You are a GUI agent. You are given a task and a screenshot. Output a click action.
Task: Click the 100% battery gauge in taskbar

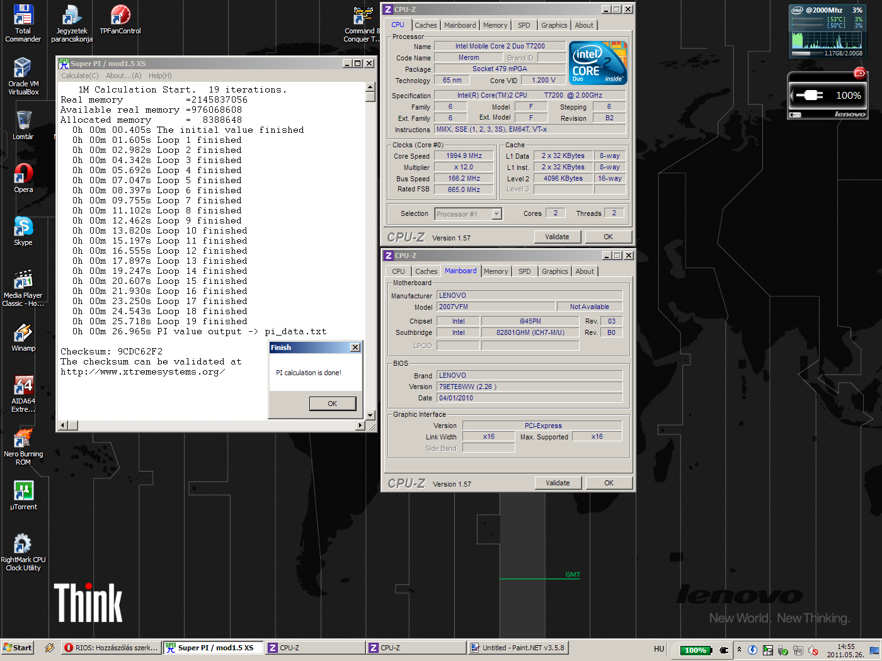(696, 650)
